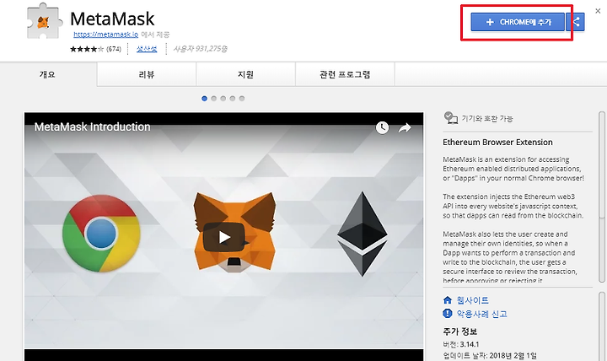
Task: Close the extension detail overlay
Action: point(598,11)
